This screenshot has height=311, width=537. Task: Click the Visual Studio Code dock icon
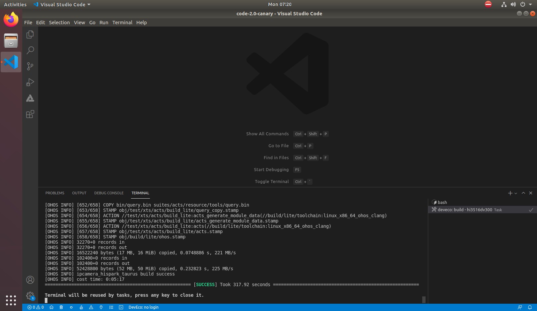(11, 62)
